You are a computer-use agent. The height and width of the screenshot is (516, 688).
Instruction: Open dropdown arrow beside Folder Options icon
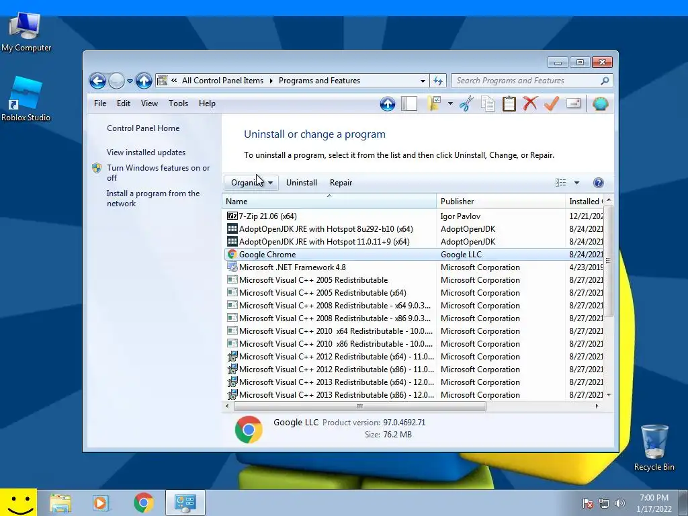450,104
